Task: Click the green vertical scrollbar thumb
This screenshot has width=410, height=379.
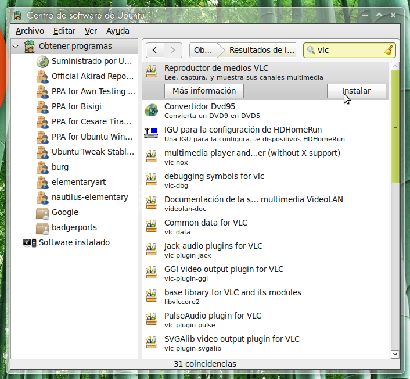Action: point(395,126)
